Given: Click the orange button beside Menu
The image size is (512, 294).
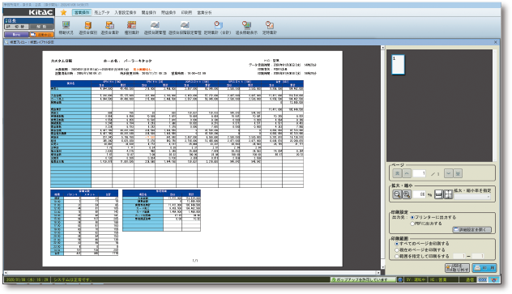Looking at the screenshot, I should (41, 34).
